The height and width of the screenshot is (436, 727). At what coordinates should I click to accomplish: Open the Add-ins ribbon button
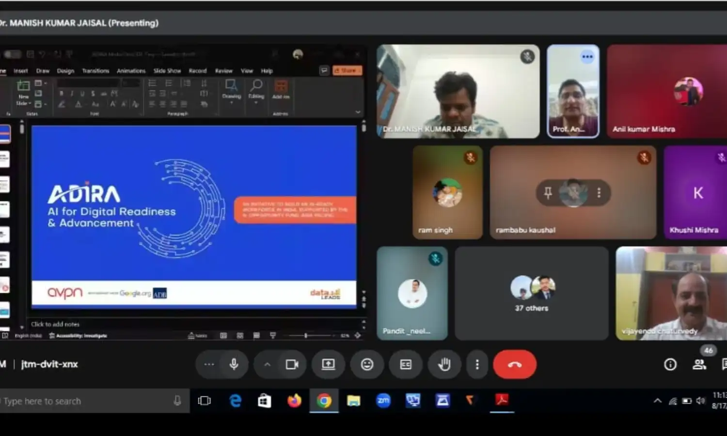coord(281,90)
